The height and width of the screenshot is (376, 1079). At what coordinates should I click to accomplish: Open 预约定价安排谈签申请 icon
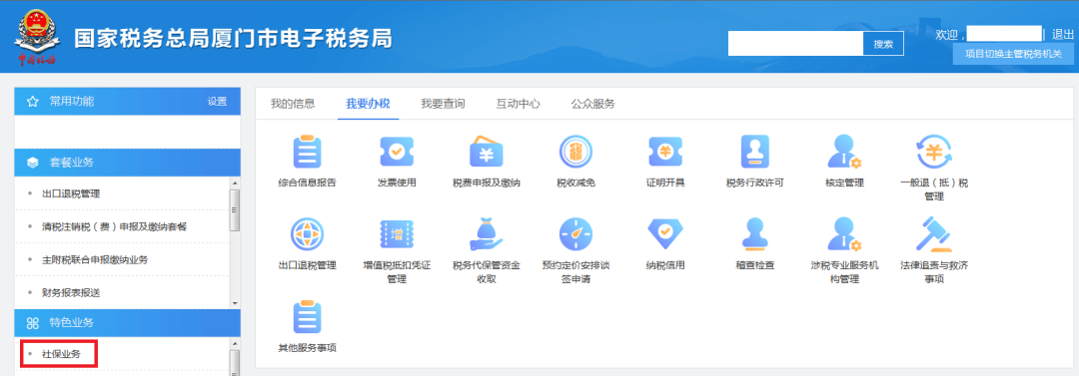tap(575, 233)
